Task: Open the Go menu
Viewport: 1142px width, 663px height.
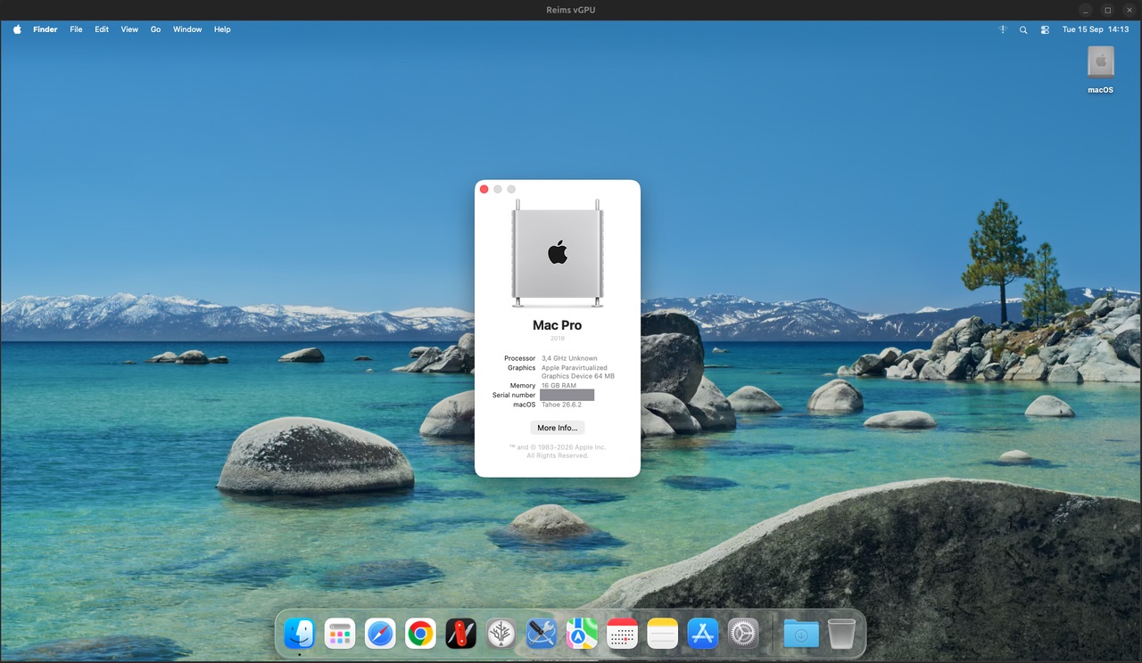Action: click(x=155, y=29)
